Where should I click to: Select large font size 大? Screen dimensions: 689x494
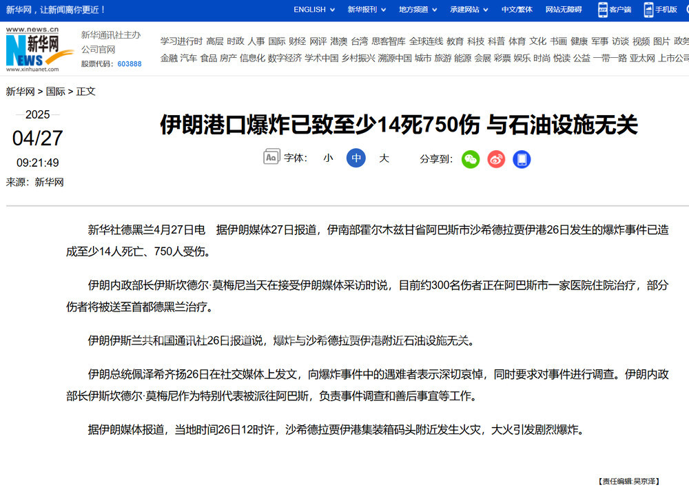tap(384, 158)
